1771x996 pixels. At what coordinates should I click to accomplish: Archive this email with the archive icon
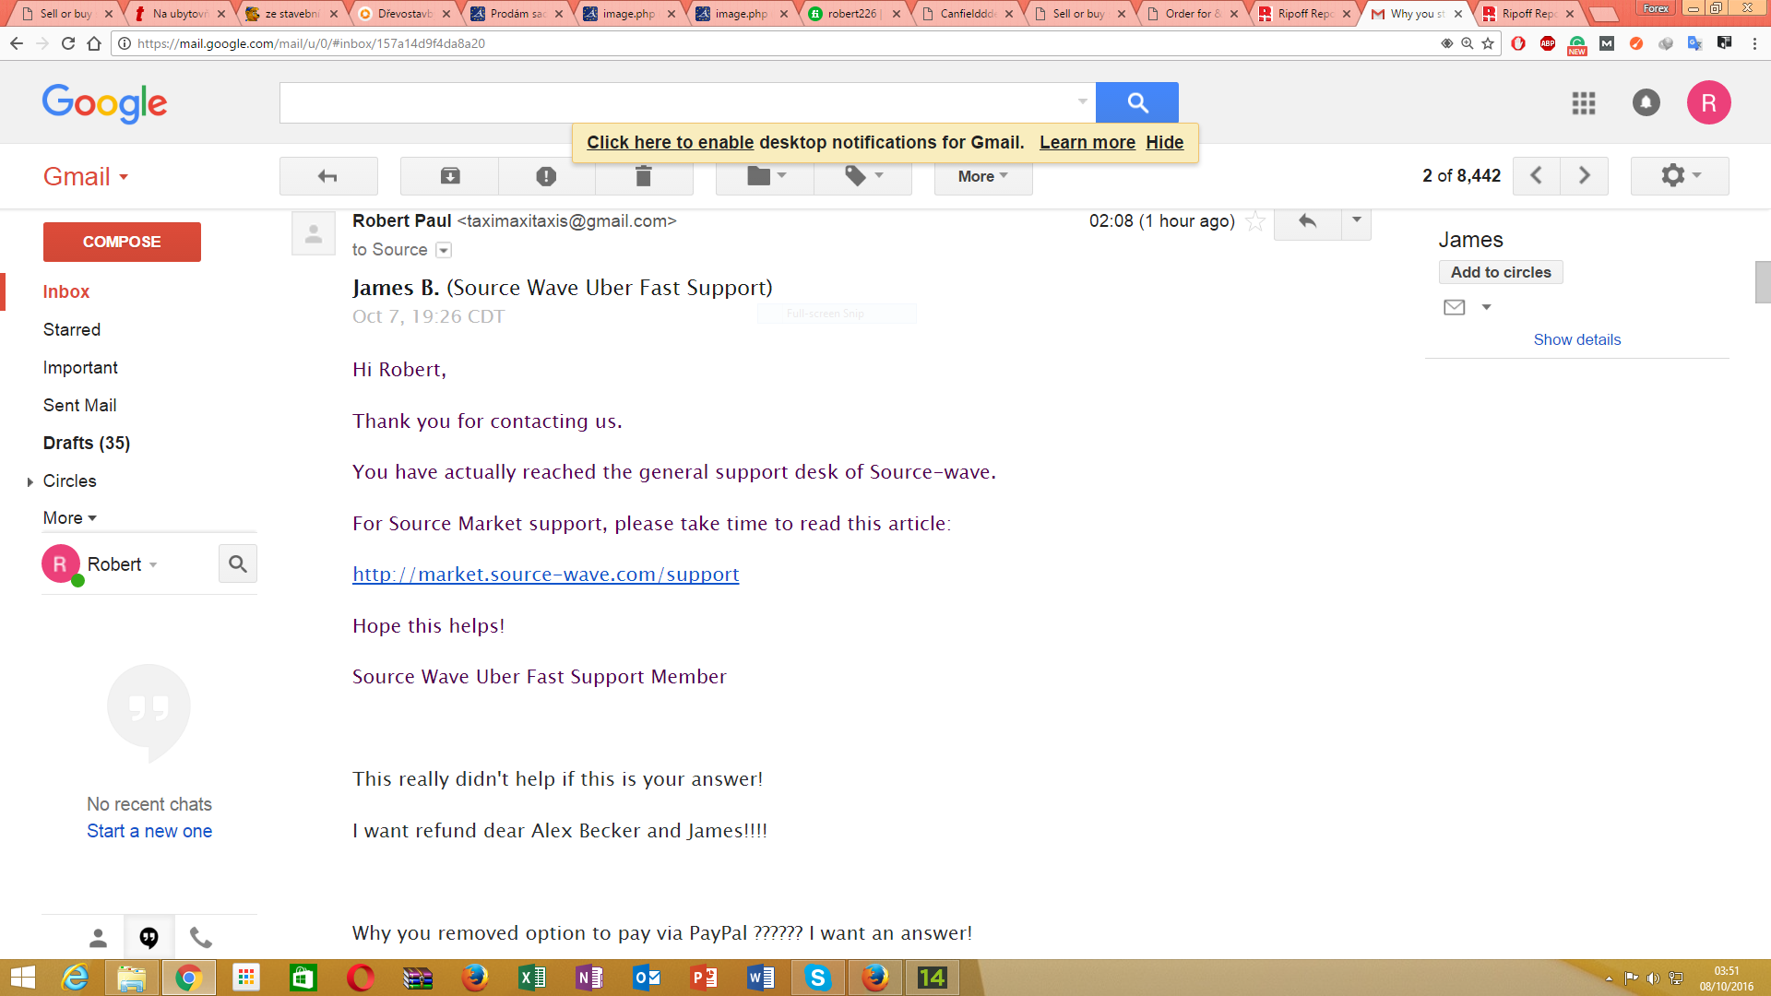pyautogui.click(x=449, y=176)
